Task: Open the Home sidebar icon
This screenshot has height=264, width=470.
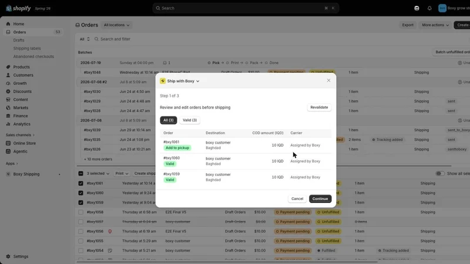Action: [8, 23]
